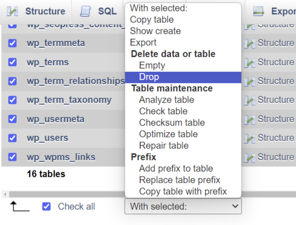Click the Structure tab icon in top toolbar
The width and height of the screenshot is (296, 225).
12,11
